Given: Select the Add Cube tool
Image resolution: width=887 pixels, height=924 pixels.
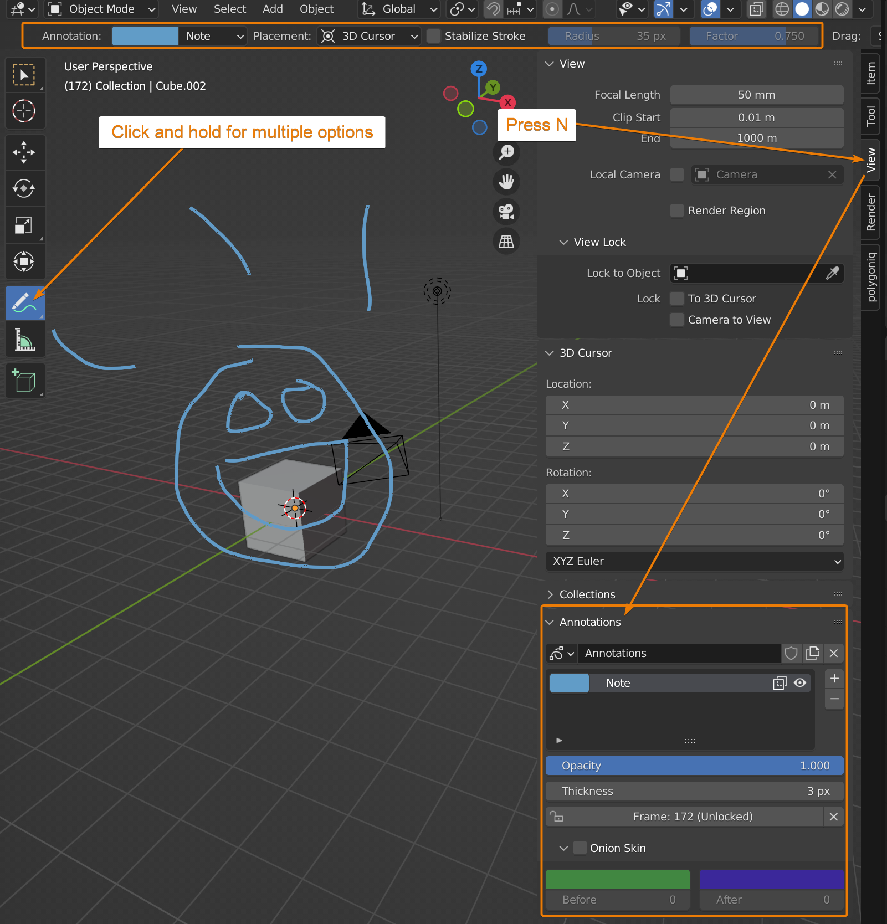Looking at the screenshot, I should click(25, 381).
